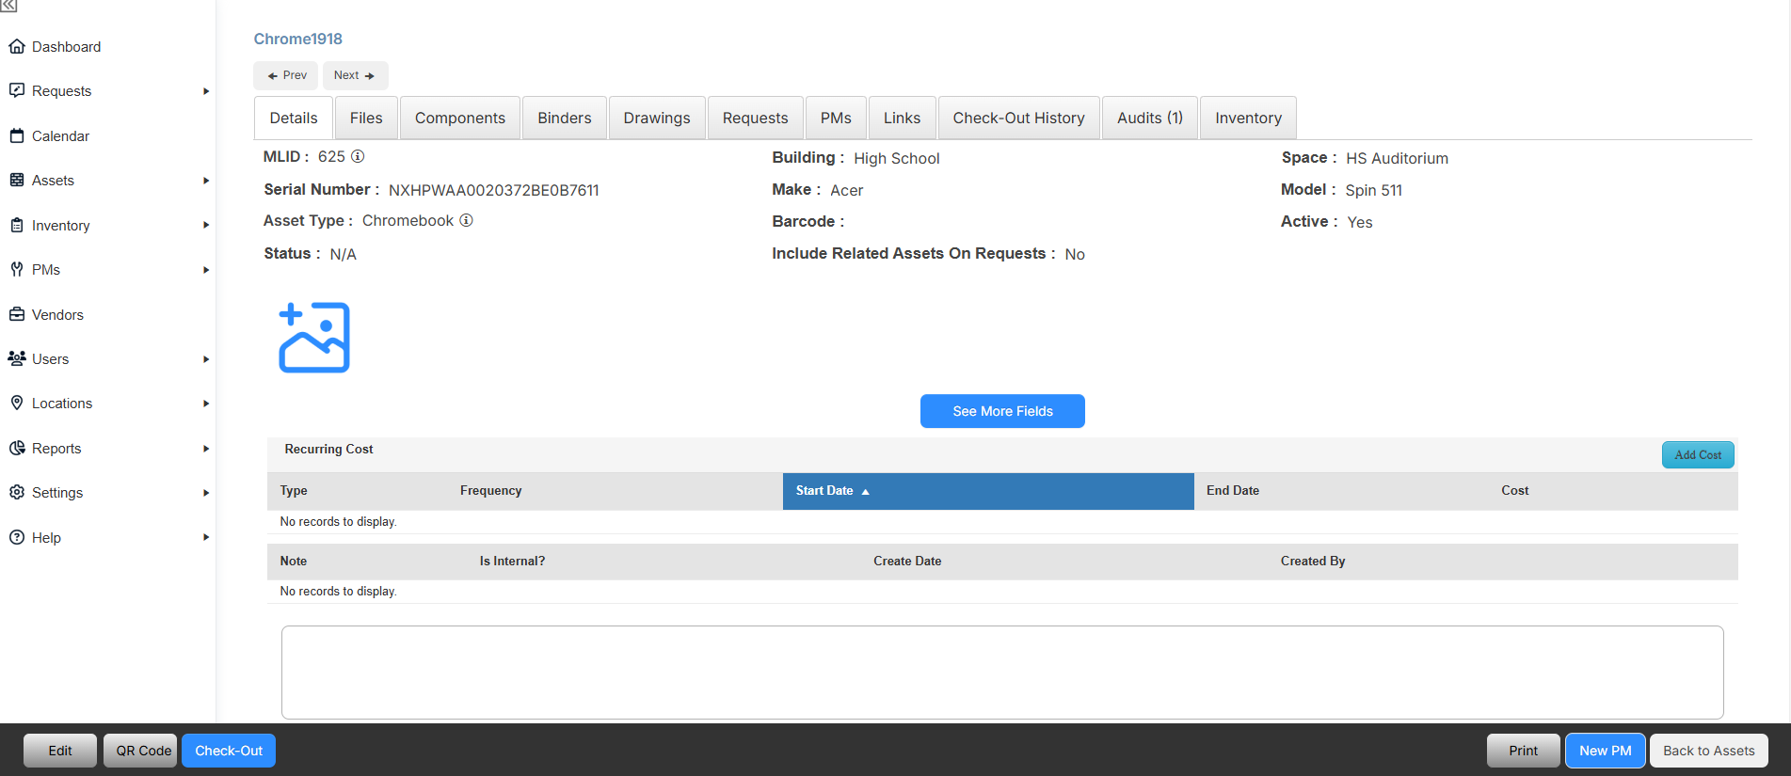The image size is (1791, 776).
Task: Open the Inventory tab of the asset
Action: (x=1249, y=118)
